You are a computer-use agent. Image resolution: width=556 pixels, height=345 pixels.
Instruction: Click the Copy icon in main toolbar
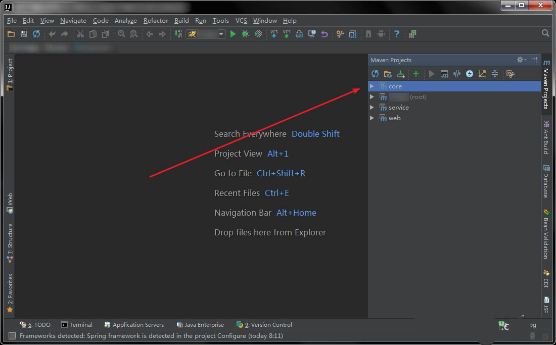93,34
